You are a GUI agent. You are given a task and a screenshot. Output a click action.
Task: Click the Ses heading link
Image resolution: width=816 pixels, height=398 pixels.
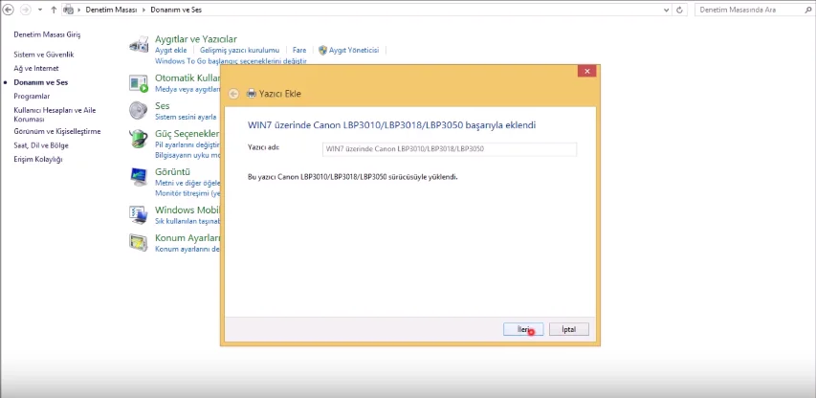click(x=163, y=105)
